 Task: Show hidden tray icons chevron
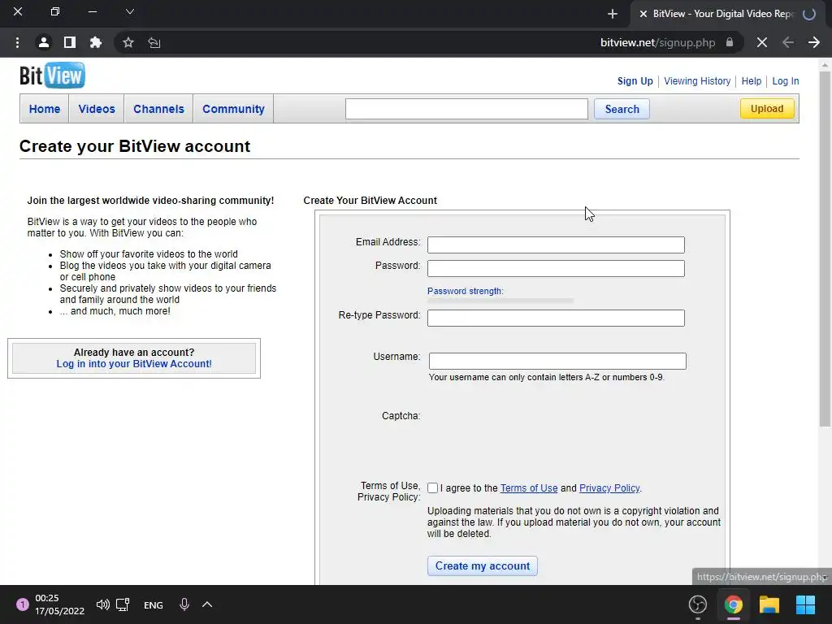[207, 604]
